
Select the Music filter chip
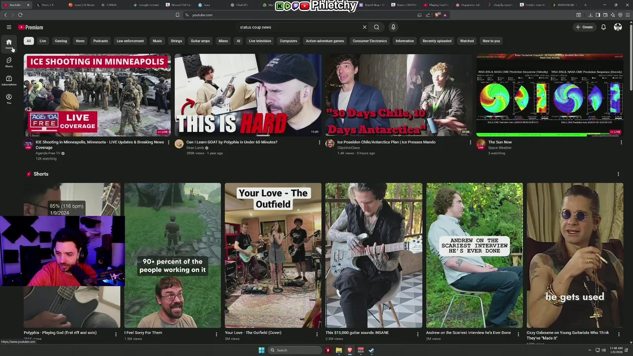coord(157,41)
